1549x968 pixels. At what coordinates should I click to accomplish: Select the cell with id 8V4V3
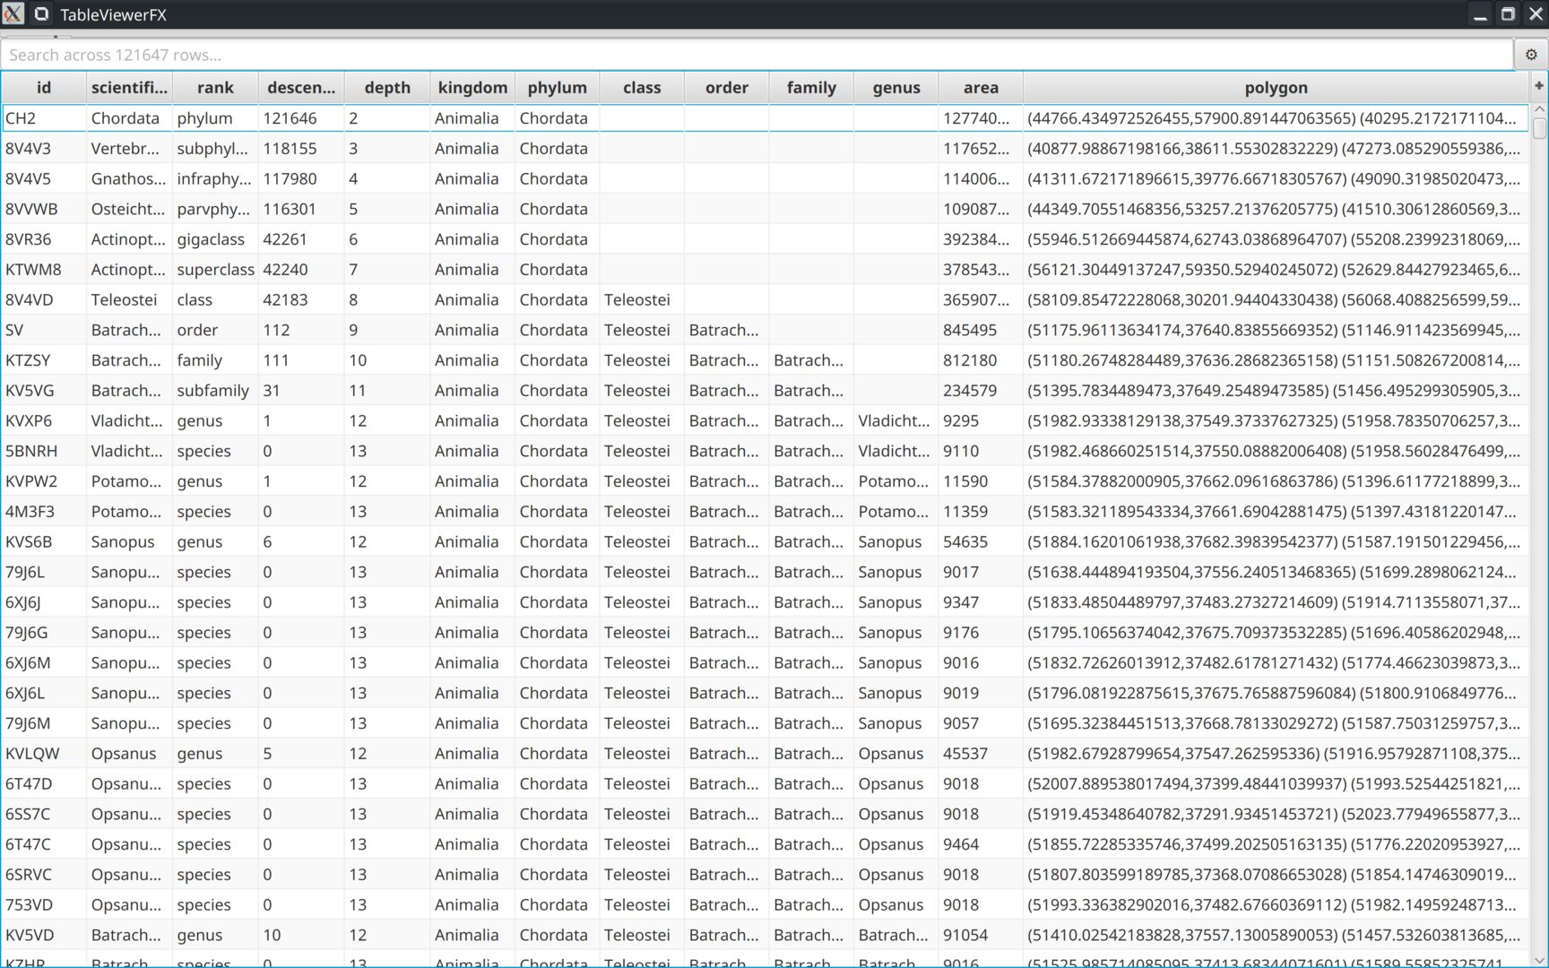point(44,149)
